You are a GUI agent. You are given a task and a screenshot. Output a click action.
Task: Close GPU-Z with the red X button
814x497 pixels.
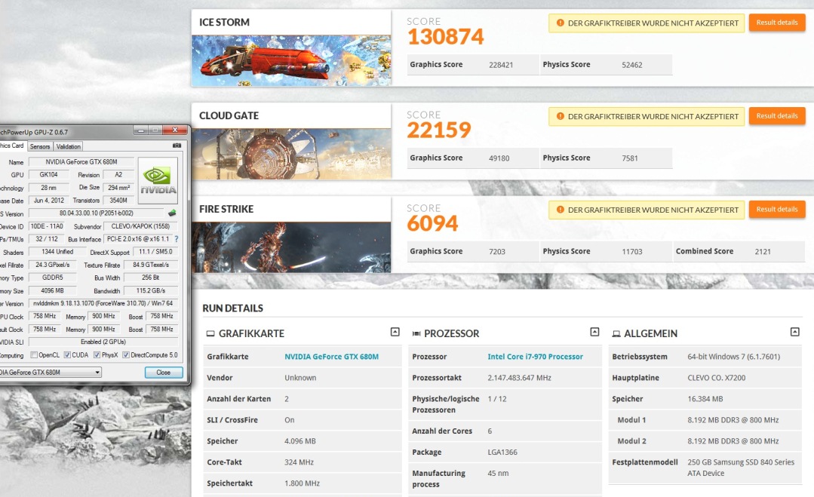pos(175,130)
